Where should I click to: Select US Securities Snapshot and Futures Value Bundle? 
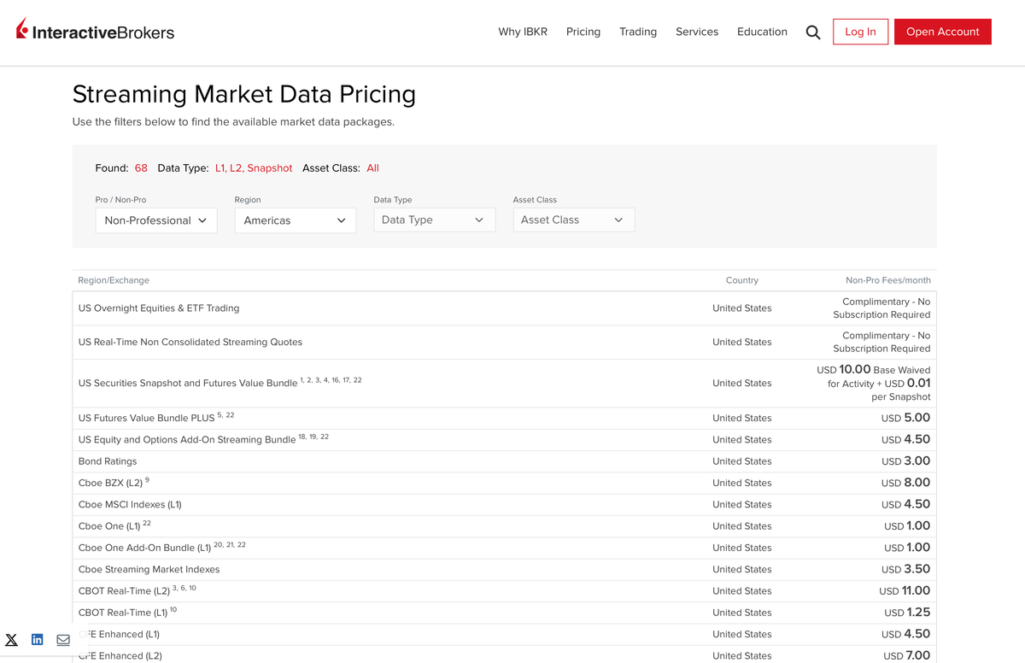click(504, 383)
